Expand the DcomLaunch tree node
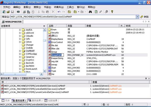The height and width of the screenshot is (107, 151). point(20,69)
